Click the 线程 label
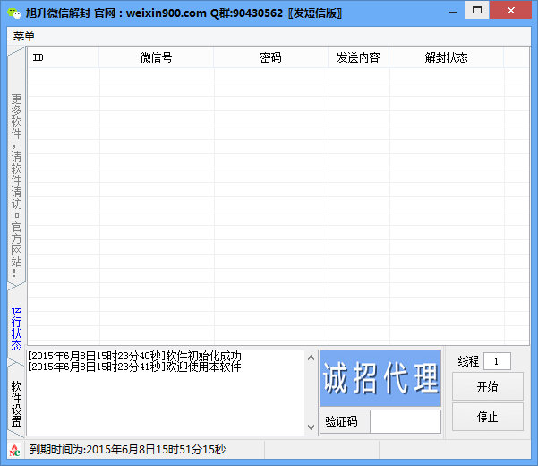Viewport: 538px width, 466px height. pos(468,361)
